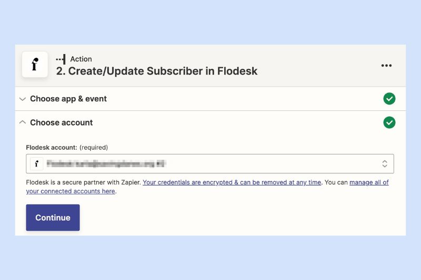Click green checkmark beside Choose app & event
The width and height of the screenshot is (421, 280).
tap(389, 99)
